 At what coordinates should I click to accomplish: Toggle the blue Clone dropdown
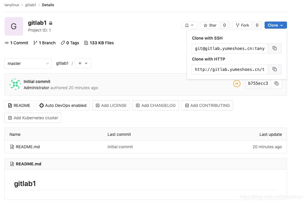tap(276, 25)
